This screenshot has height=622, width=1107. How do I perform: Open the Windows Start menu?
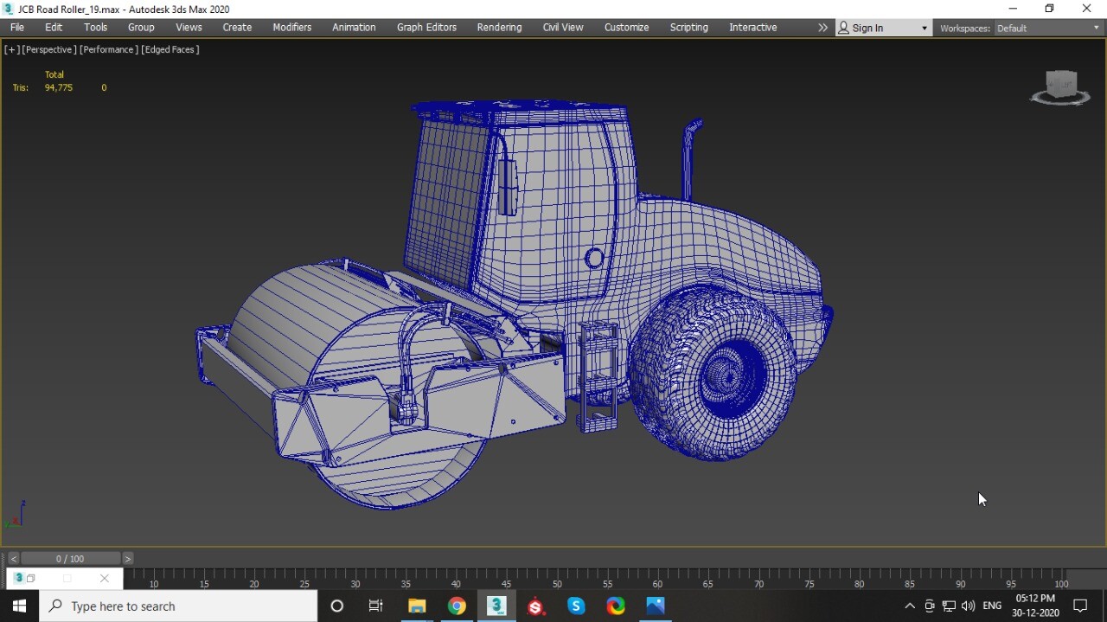(19, 606)
